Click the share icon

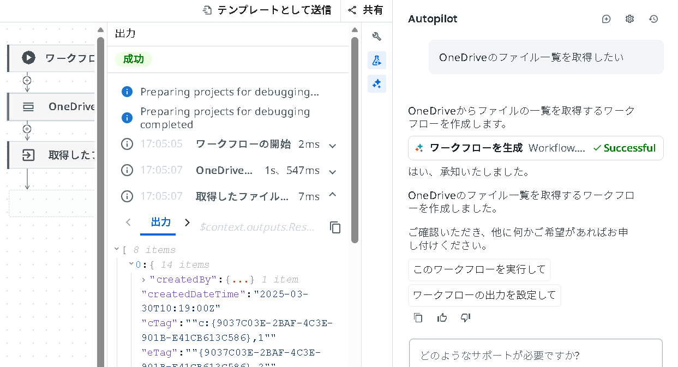point(352,10)
